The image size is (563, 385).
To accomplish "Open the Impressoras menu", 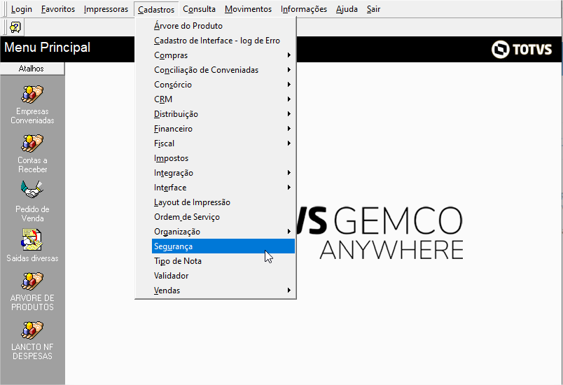I will (106, 9).
